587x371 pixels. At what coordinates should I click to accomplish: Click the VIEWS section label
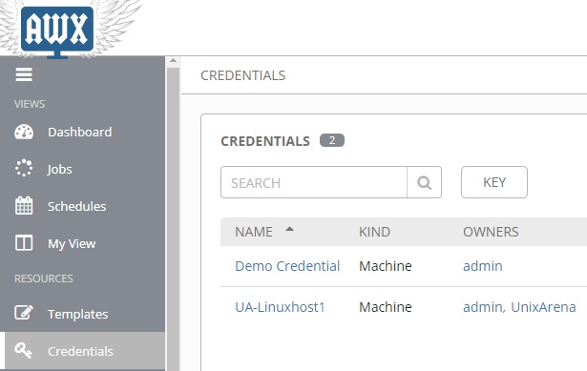point(30,104)
